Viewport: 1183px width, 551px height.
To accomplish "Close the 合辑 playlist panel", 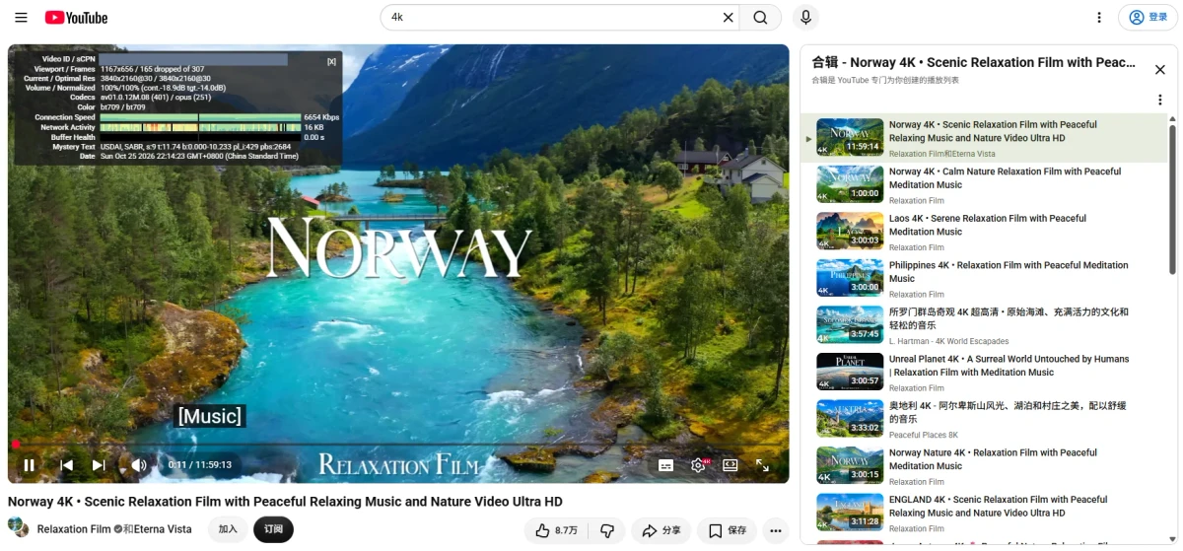I will click(1160, 69).
